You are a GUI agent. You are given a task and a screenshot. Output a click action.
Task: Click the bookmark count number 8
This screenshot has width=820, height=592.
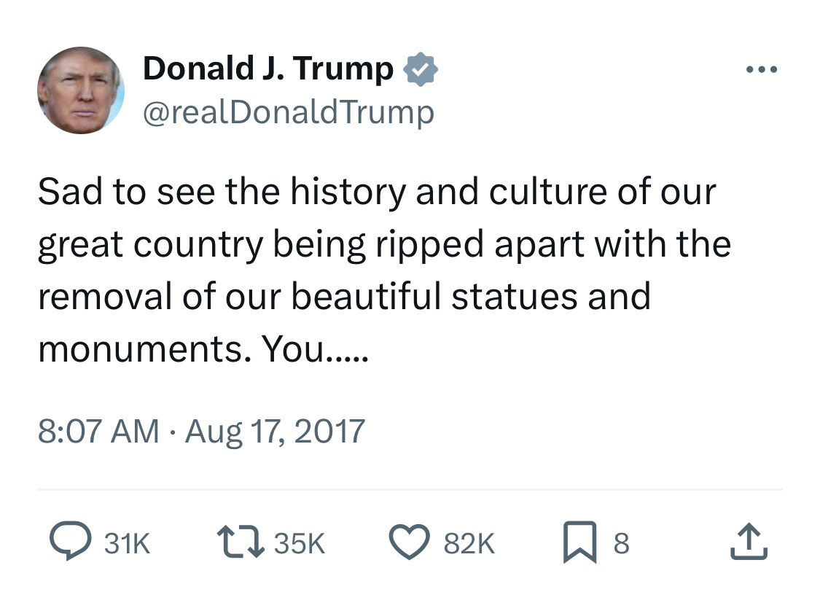click(620, 543)
